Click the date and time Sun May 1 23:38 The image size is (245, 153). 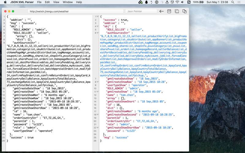(217, 2)
